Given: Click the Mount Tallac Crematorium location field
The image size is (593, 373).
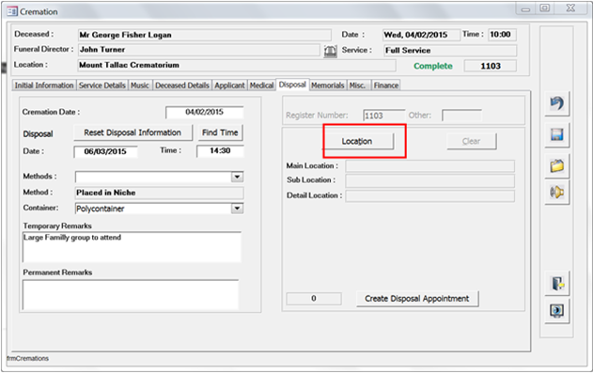Looking at the screenshot, I should click(x=237, y=66).
